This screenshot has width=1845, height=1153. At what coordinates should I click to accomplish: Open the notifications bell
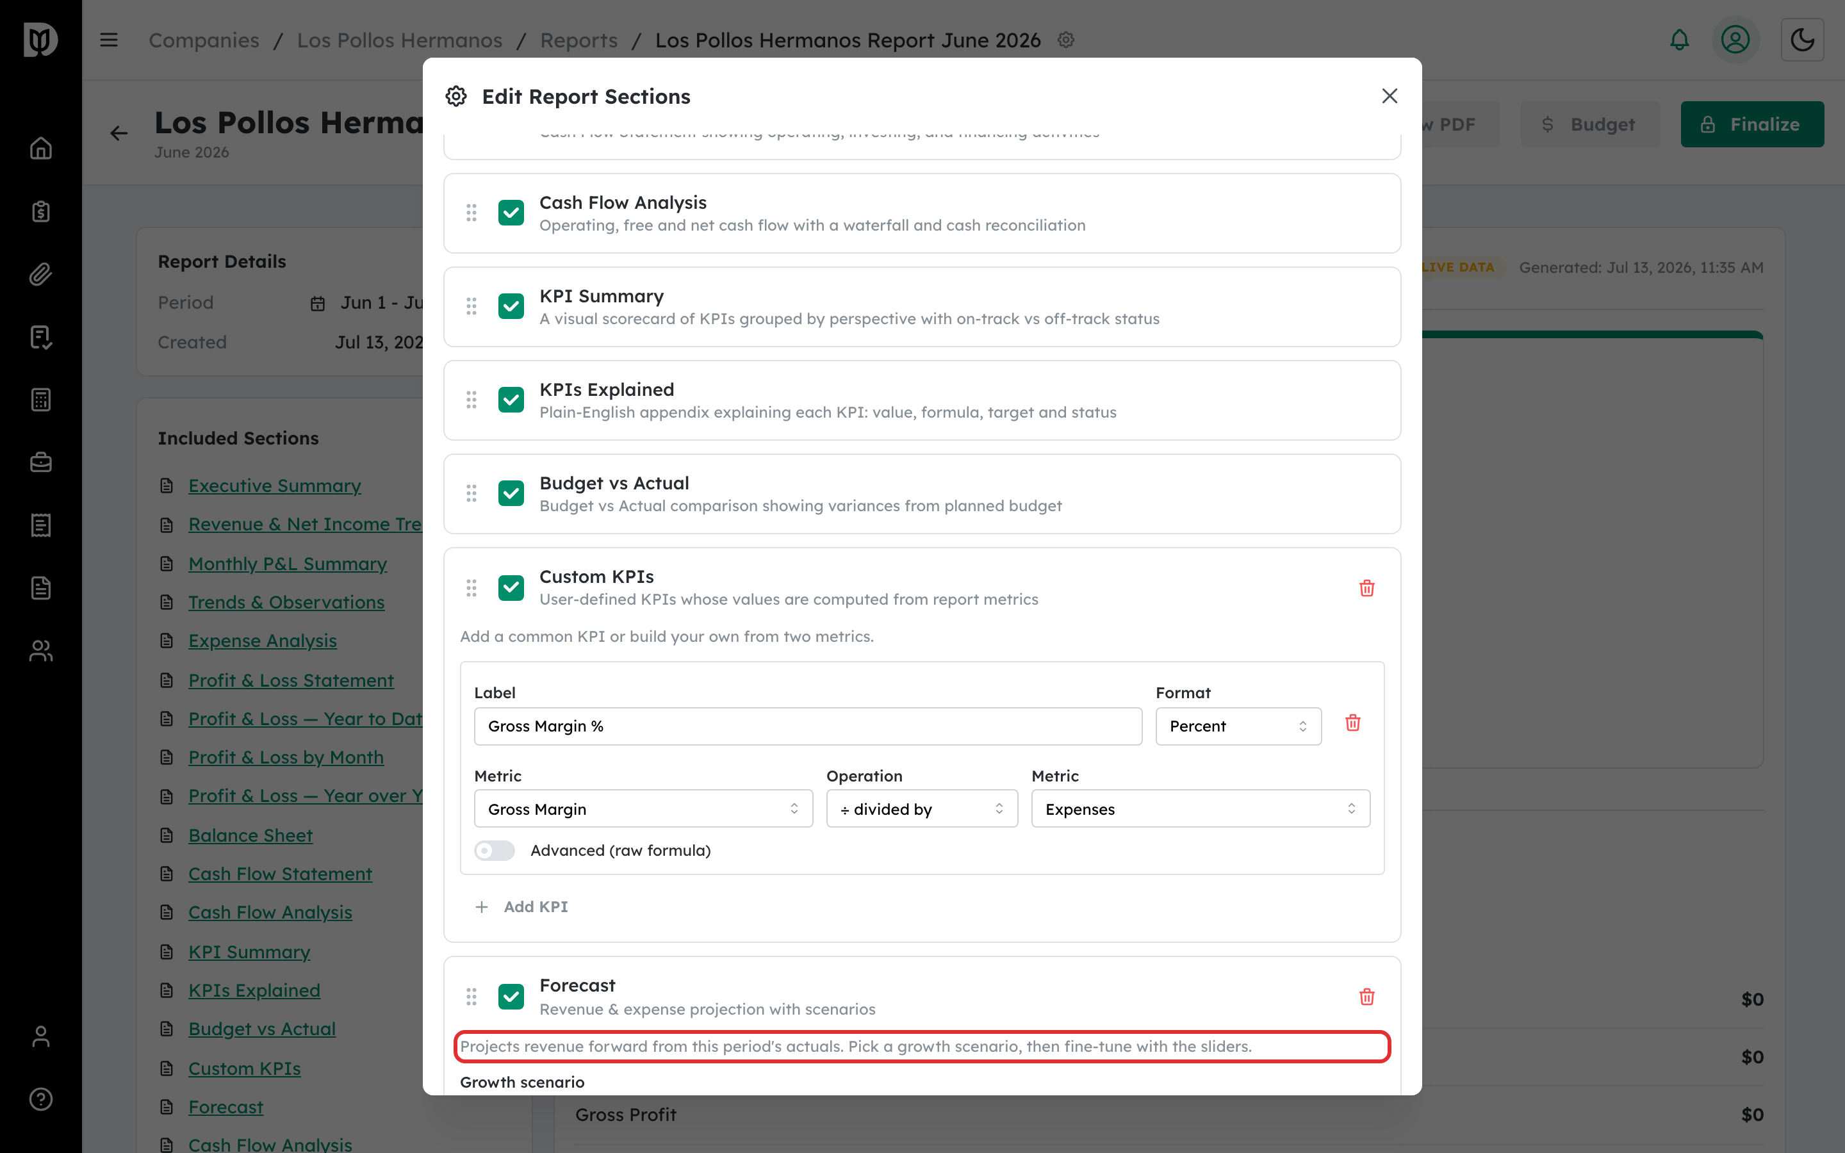pyautogui.click(x=1680, y=40)
